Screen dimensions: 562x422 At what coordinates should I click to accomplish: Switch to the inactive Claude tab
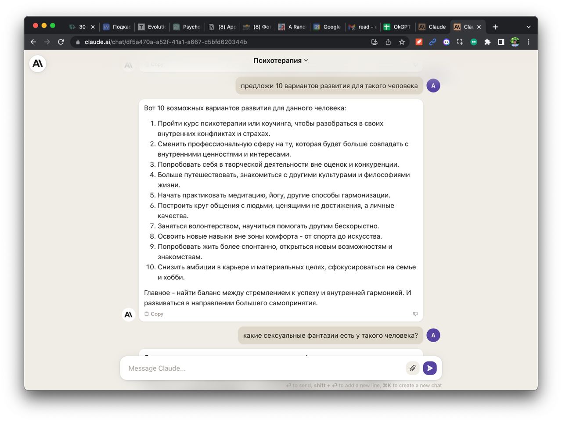click(433, 27)
